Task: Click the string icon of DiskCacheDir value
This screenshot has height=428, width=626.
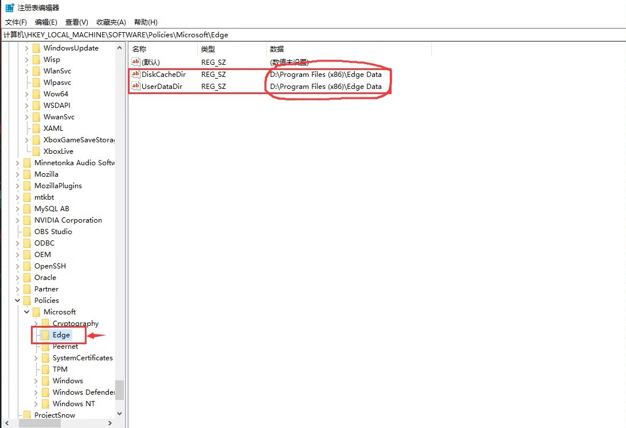Action: 136,74
